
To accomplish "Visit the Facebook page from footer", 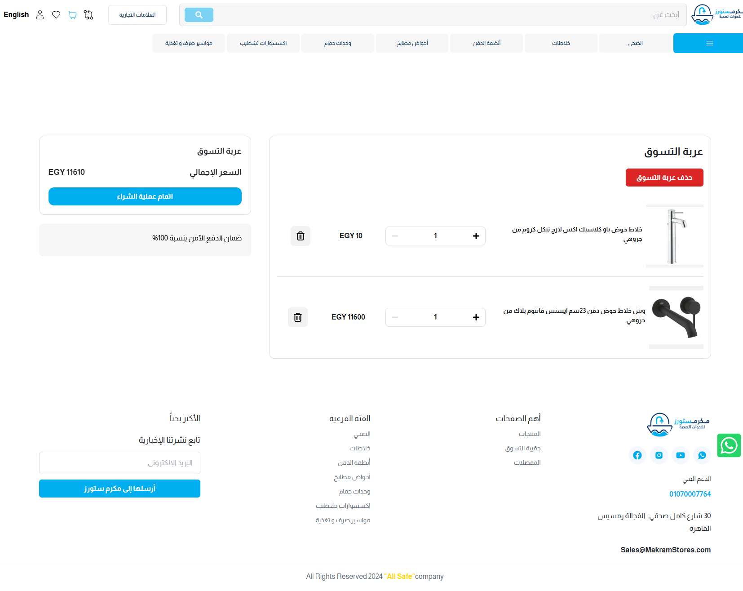I will click(637, 455).
